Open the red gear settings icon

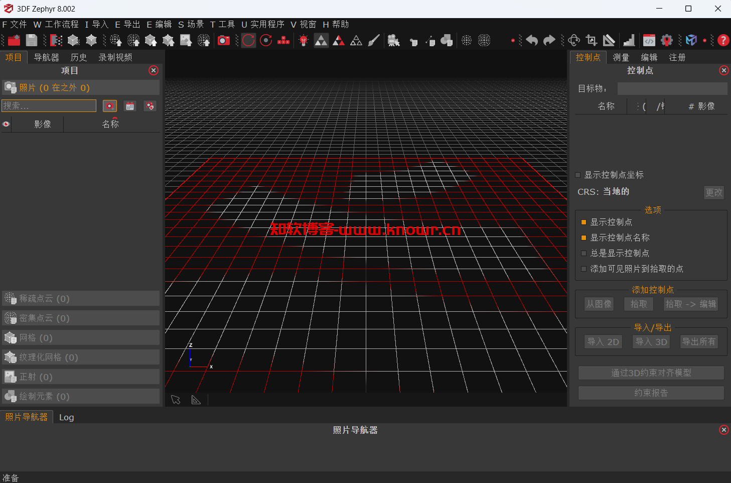coord(667,41)
